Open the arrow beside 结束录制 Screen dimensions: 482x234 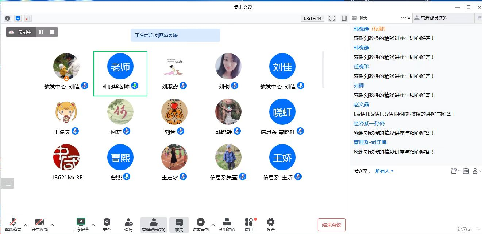(213, 225)
